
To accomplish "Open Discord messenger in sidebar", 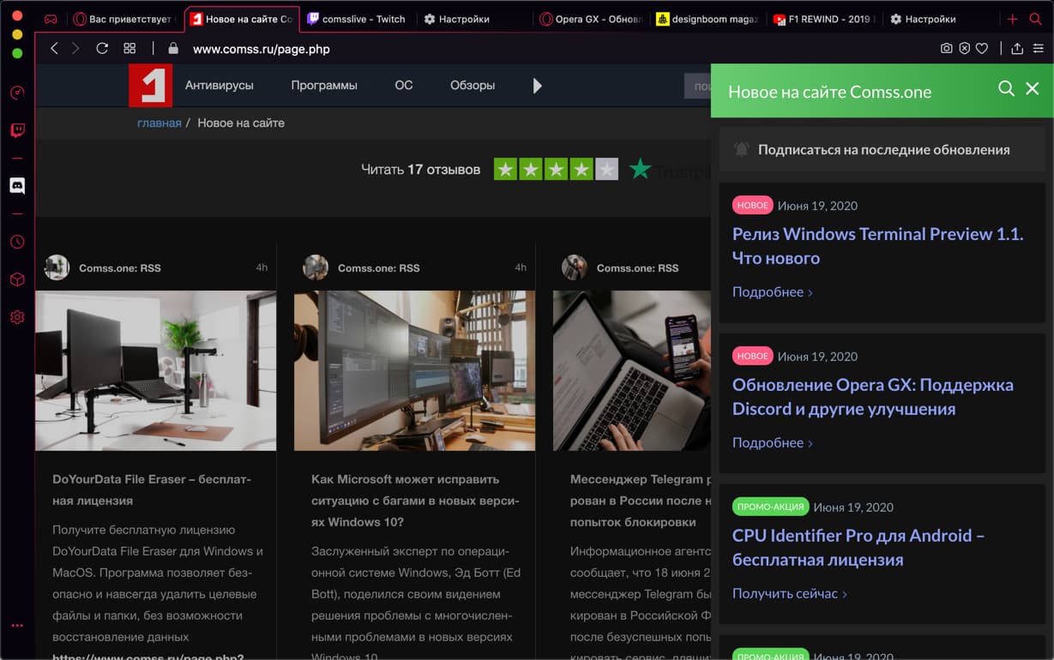I will click(x=17, y=185).
